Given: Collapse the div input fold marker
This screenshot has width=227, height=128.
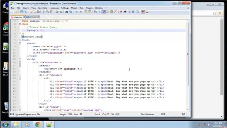Looking at the screenshot, I should point(20,107).
